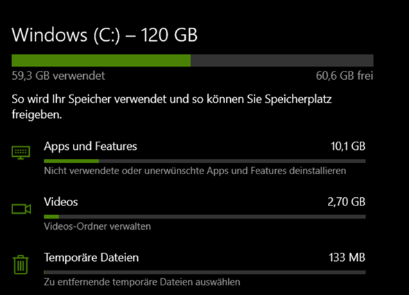Click the Videos usage bar
This screenshot has height=295, width=409.
pos(204,217)
